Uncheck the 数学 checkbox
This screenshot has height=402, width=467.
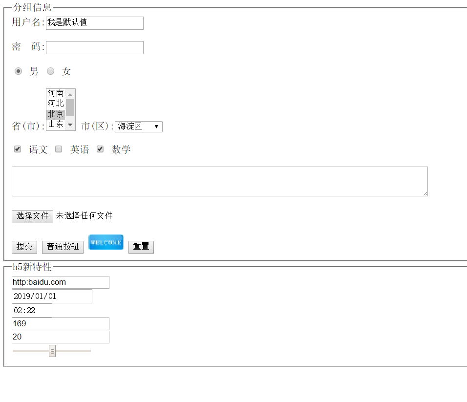(100, 149)
